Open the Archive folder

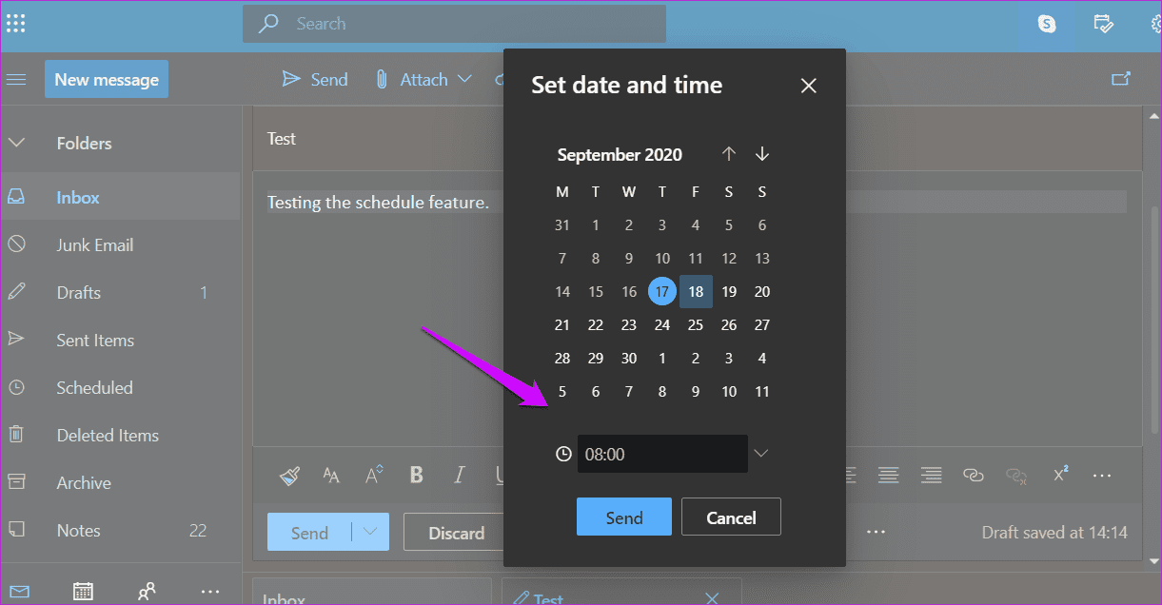(120, 483)
